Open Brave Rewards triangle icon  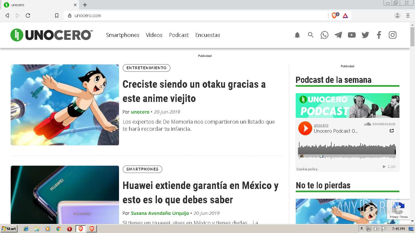[345, 16]
